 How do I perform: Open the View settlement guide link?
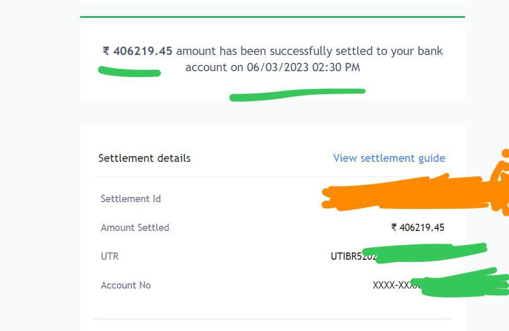coord(389,158)
